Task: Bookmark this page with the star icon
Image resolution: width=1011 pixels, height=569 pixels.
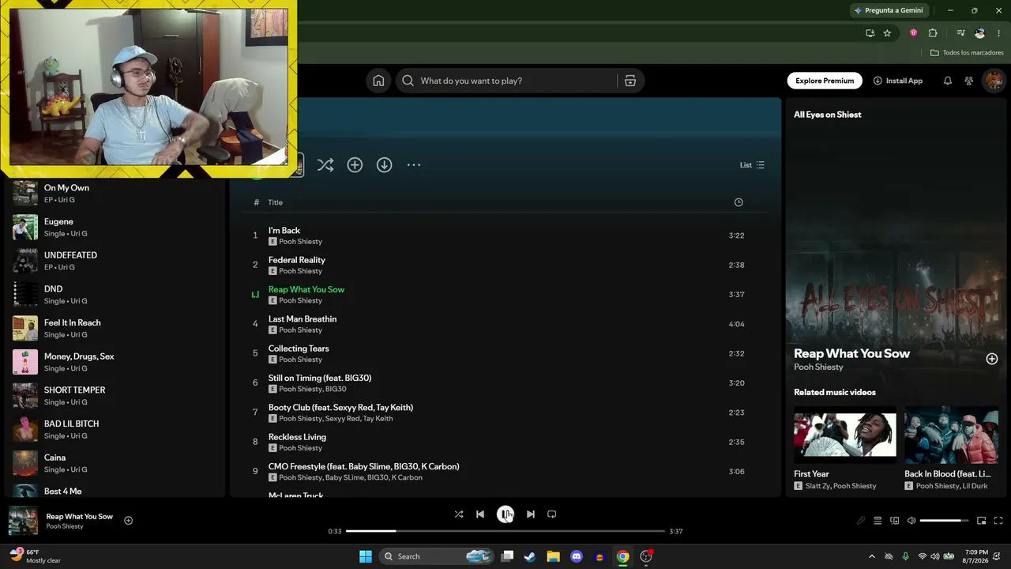Action: 887,33
